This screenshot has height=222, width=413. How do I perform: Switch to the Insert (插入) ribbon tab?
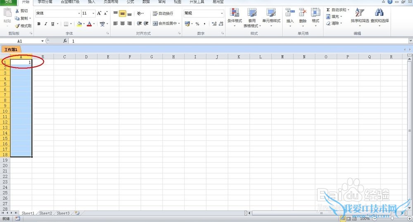[x=91, y=2]
